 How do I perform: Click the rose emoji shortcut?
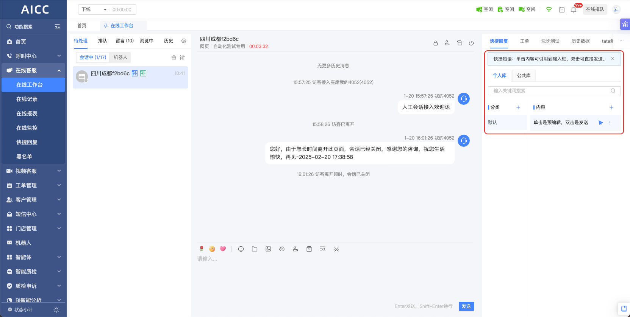point(202,249)
